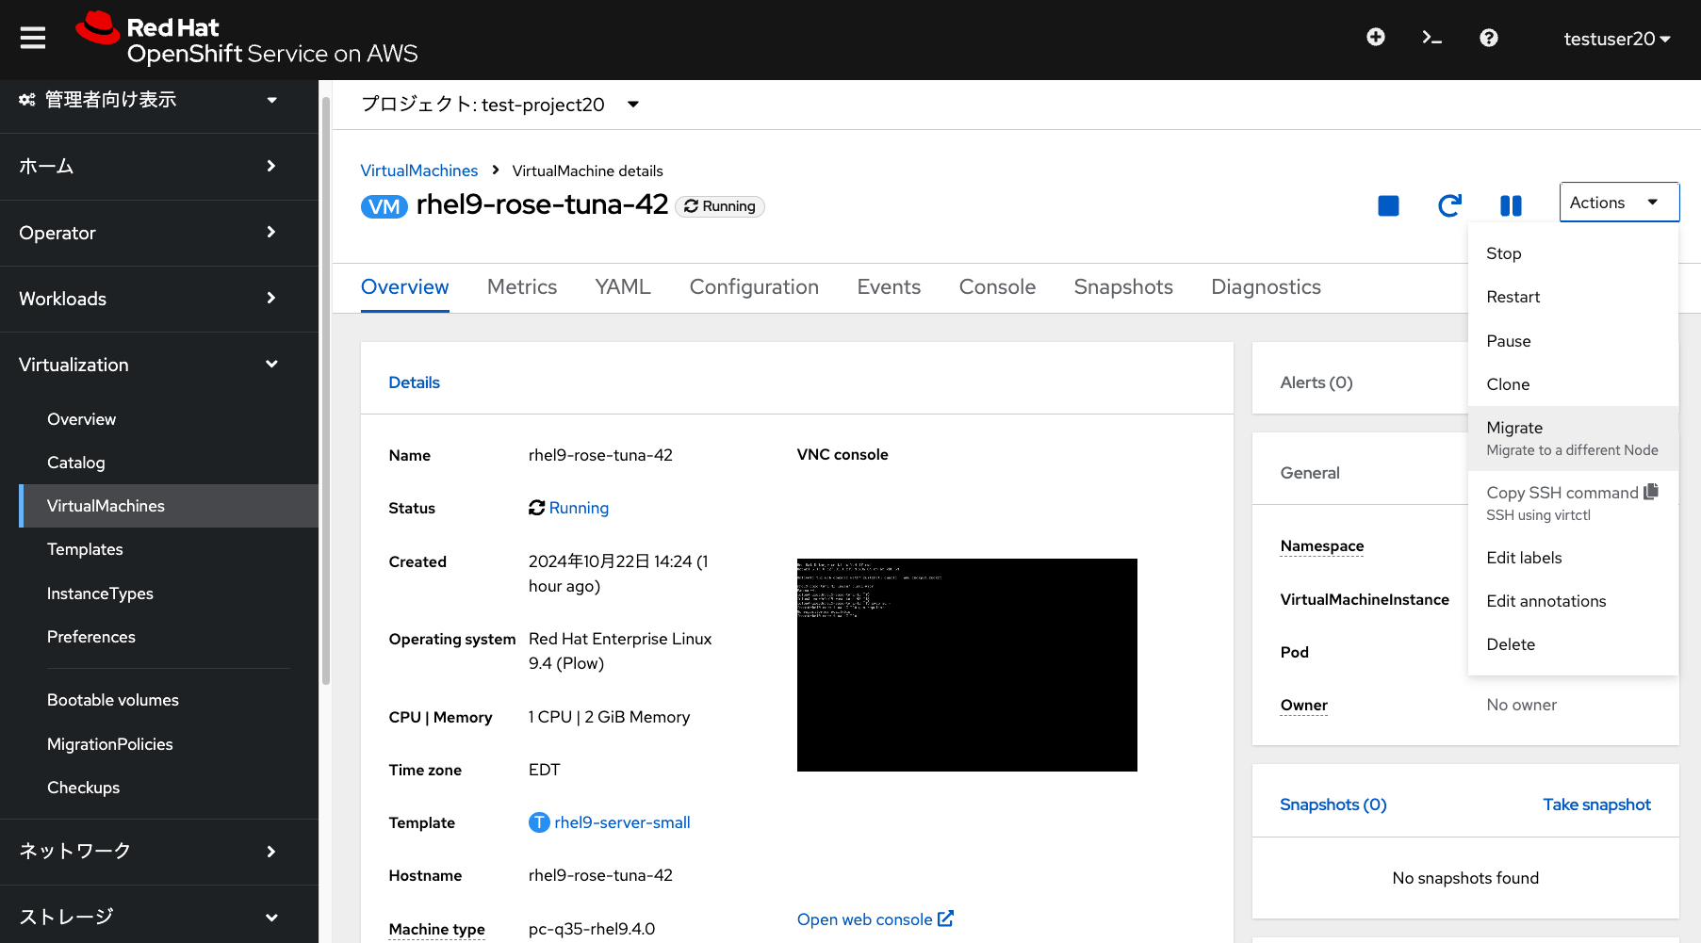Switch to the Events tab
The height and width of the screenshot is (943, 1701).
889,287
